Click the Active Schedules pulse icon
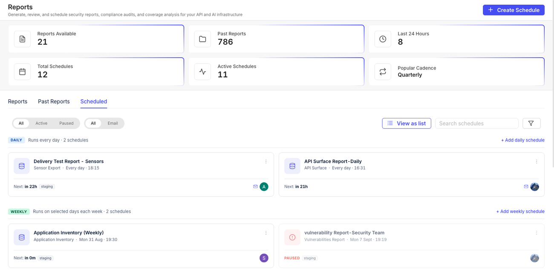The width and height of the screenshot is (554, 270). (x=202, y=72)
